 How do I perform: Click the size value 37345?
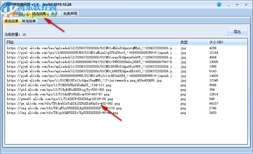(x=214, y=80)
